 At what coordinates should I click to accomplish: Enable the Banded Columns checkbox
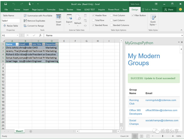point(111,25)
